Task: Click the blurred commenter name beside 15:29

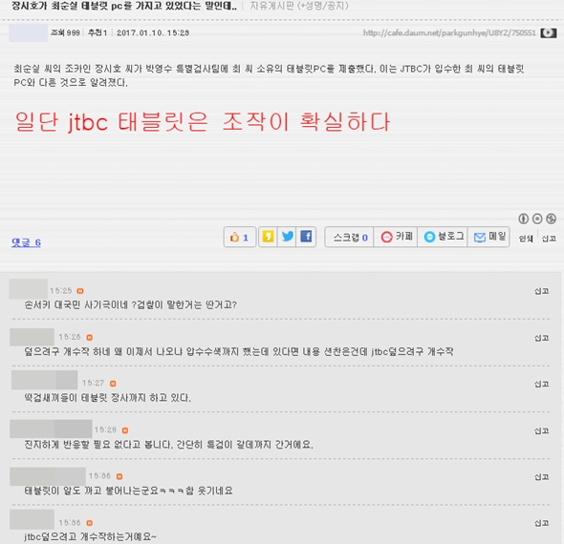Action: pyautogui.click(x=51, y=429)
